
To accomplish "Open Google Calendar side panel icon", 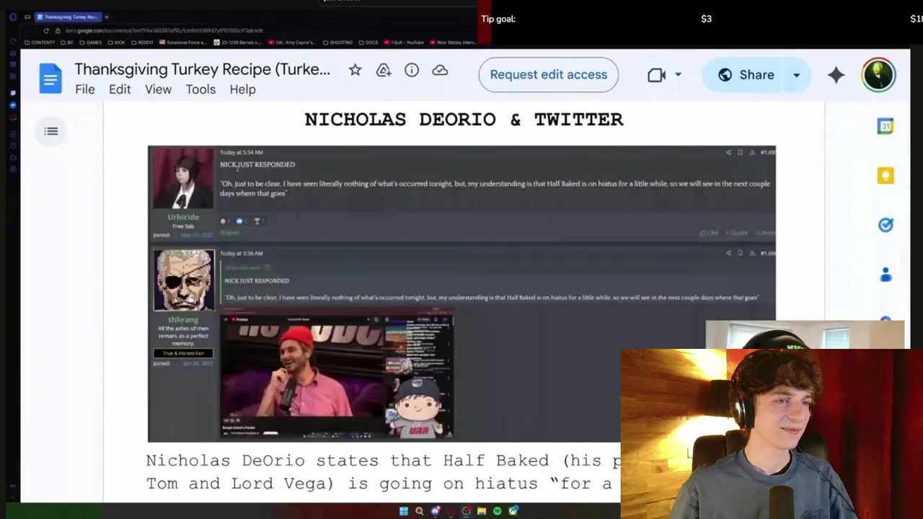I will 886,126.
